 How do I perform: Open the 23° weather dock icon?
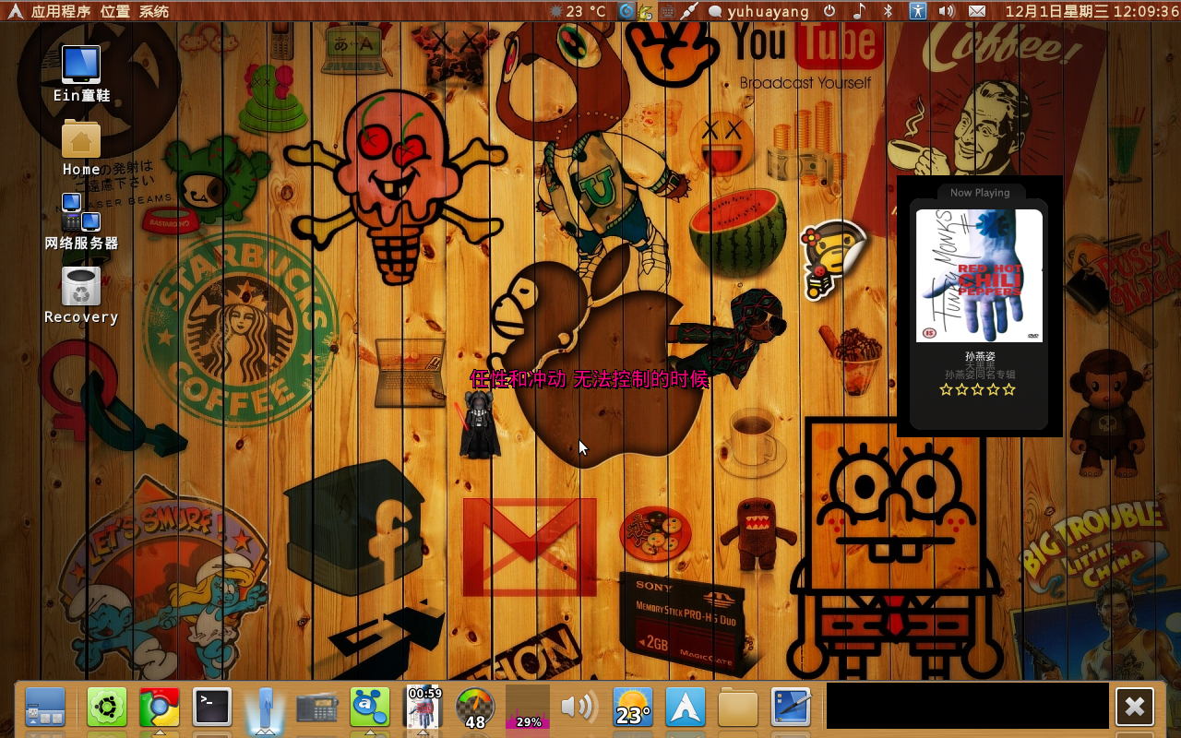633,708
